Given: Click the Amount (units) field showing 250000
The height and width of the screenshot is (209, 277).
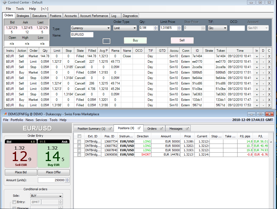Looking at the screenshot, I should (51, 180).
